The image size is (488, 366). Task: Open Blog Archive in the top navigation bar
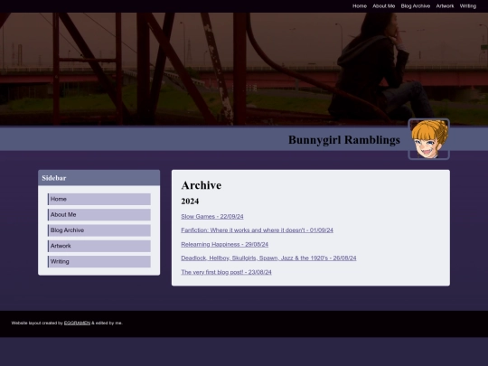416,6
